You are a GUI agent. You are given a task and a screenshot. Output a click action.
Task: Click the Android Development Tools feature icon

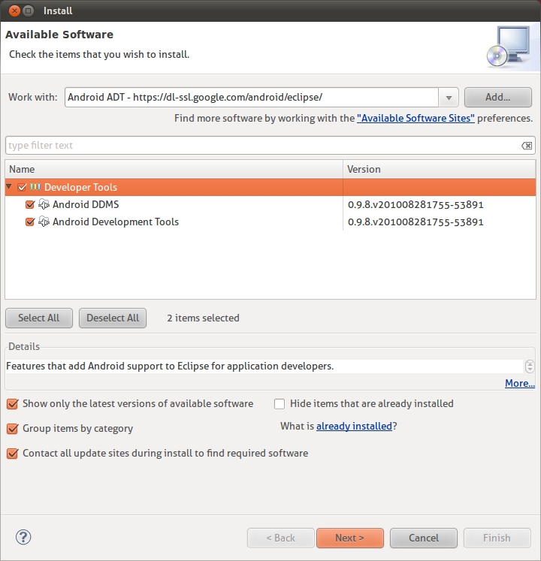coord(44,222)
